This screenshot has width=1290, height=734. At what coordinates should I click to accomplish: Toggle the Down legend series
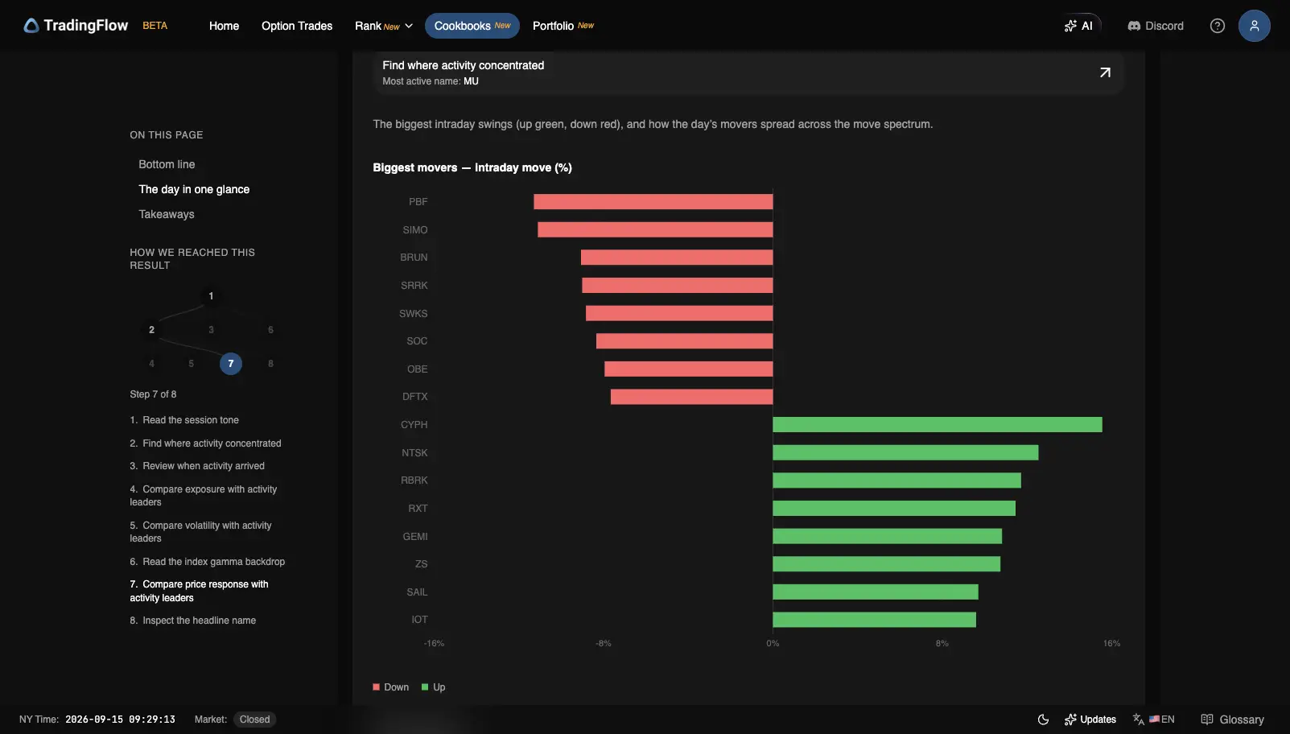(391, 687)
